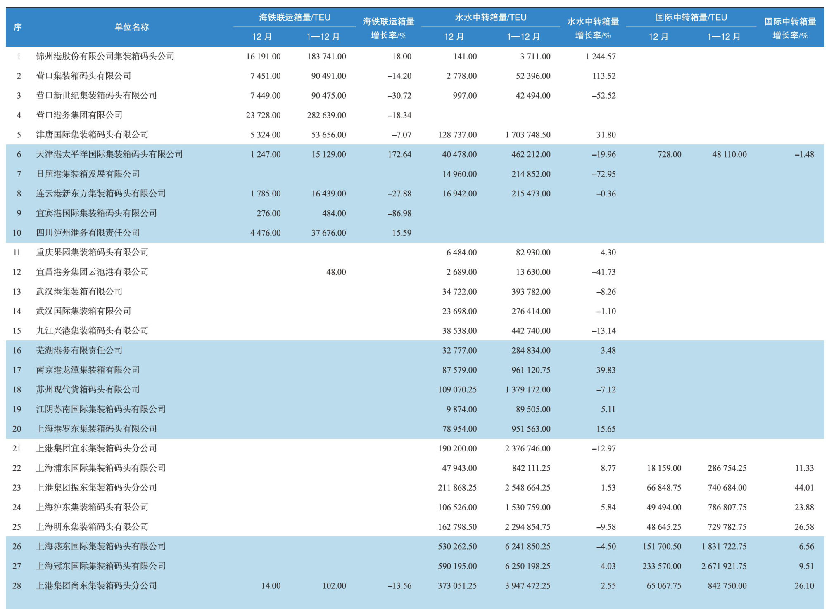Viewport: 834px width, 609px height.
Task: Click the 1 379 172.00 value cell
Action: pos(527,389)
